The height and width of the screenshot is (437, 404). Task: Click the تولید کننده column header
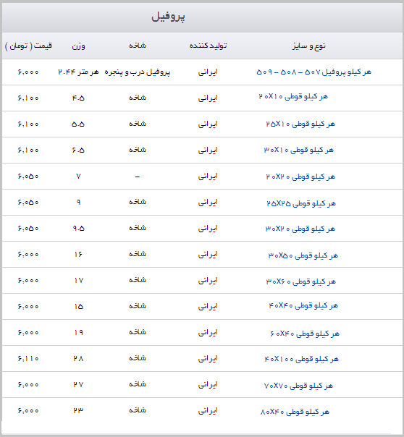208,46
